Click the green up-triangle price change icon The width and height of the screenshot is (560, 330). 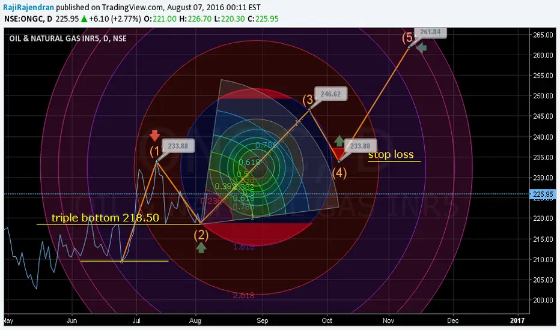(84, 19)
